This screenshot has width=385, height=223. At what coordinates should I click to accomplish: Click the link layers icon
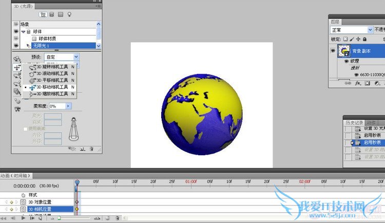(x=348, y=83)
